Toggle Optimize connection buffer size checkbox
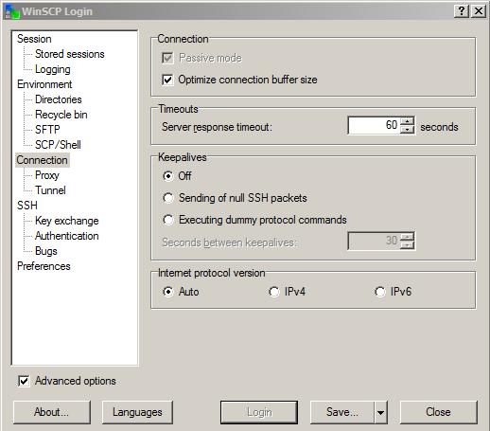 (x=167, y=80)
